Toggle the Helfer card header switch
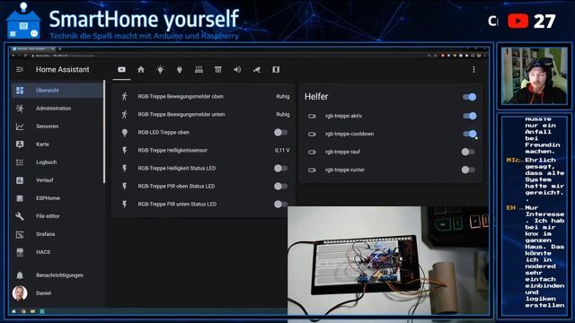Screen dimensions: 575x323 click(x=469, y=97)
